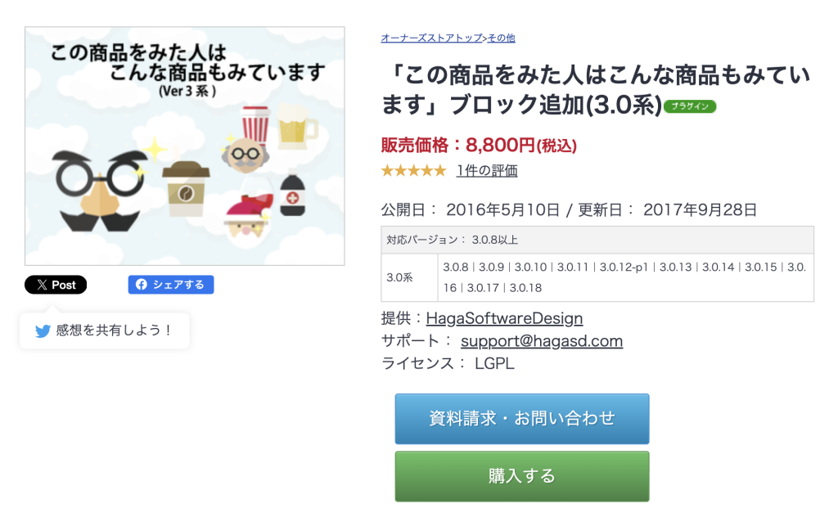Select version 3.0.18 in the compatibility table
Screen dimensions: 838x526
coord(525,289)
